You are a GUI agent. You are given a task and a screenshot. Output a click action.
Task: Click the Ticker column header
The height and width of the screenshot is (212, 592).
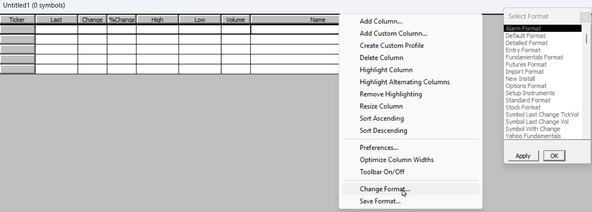(x=17, y=19)
